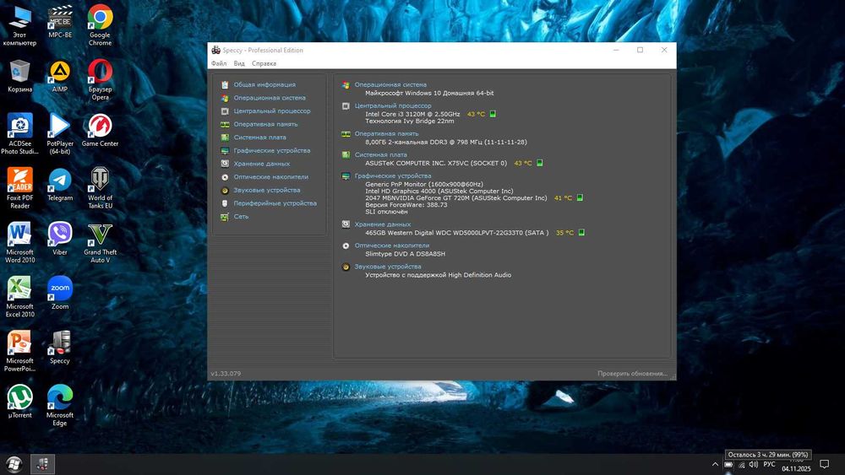Click hard drive icon in sidebar

225,164
